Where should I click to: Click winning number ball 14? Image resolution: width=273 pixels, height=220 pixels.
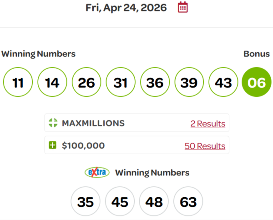(x=52, y=82)
